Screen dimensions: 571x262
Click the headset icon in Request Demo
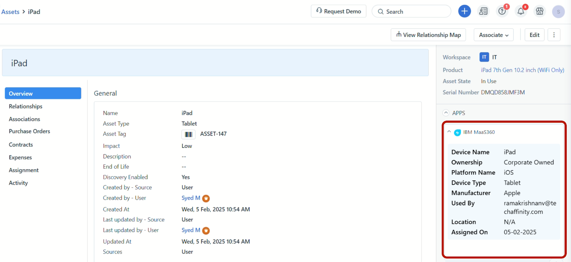pos(319,11)
